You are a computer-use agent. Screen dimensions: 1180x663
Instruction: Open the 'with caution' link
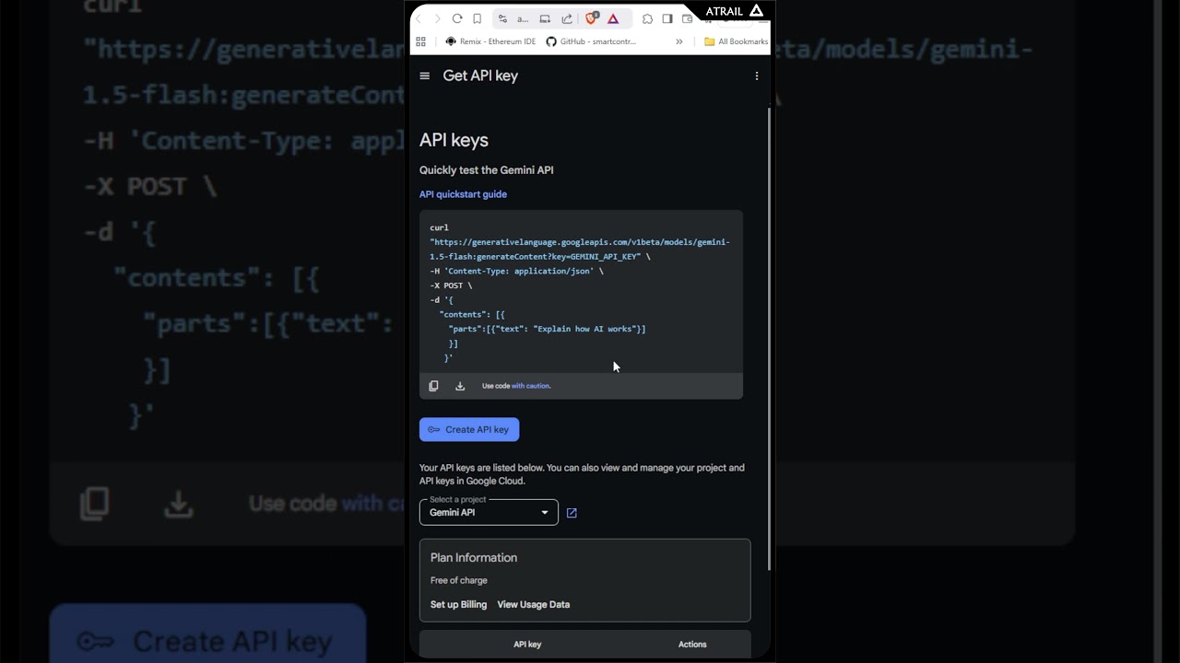point(531,386)
